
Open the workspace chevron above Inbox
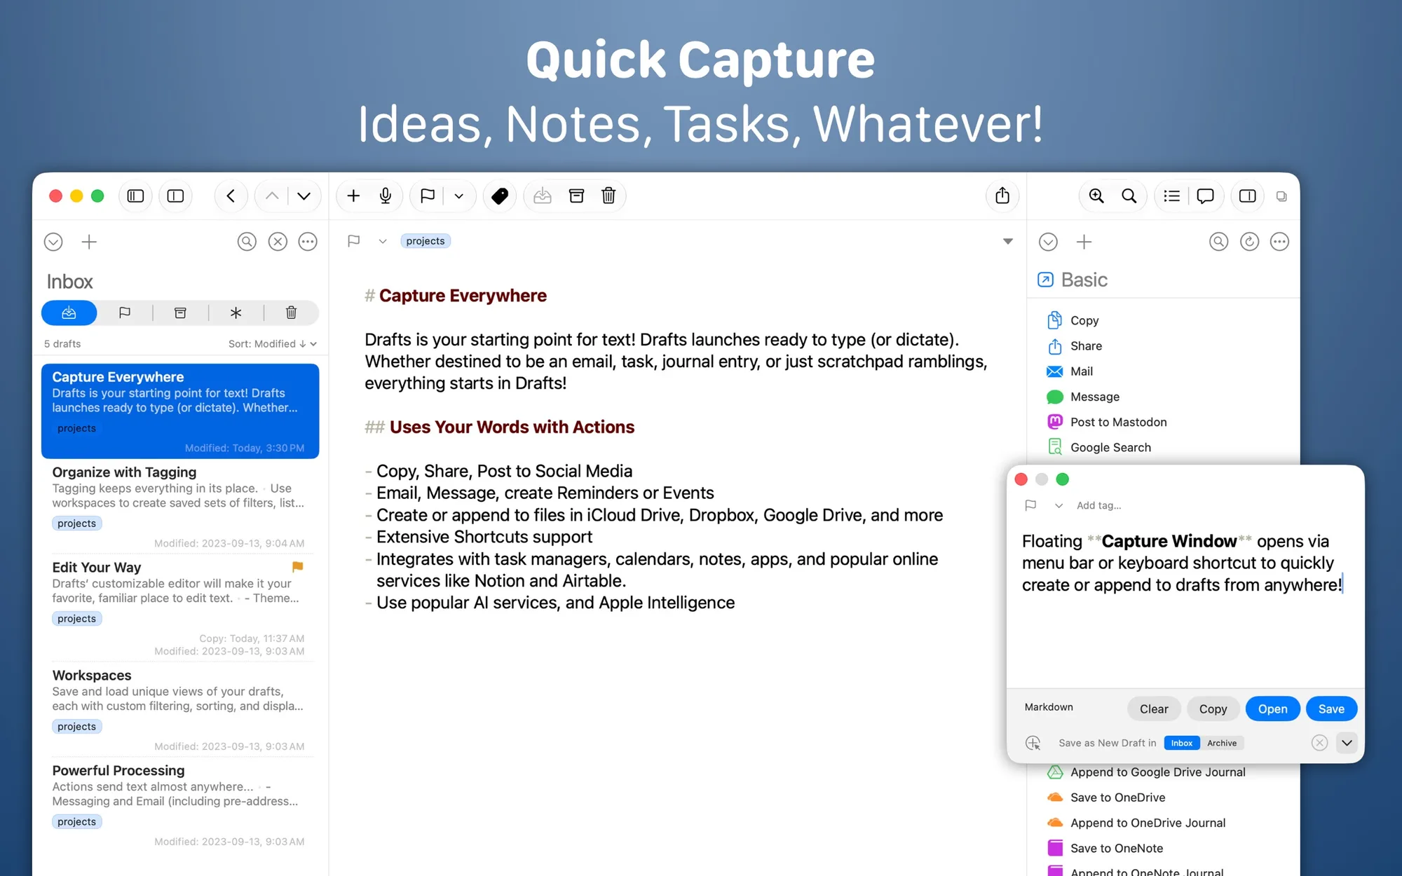[x=53, y=242]
